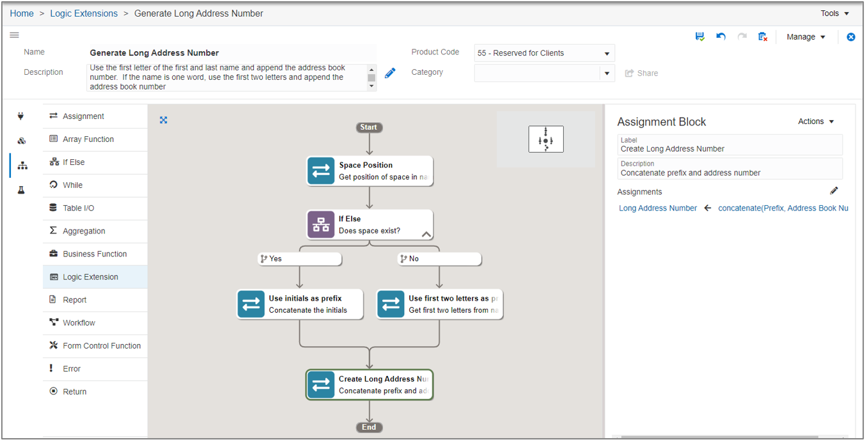Edit assignments with the pencil icon
This screenshot has width=867, height=440.
(834, 191)
